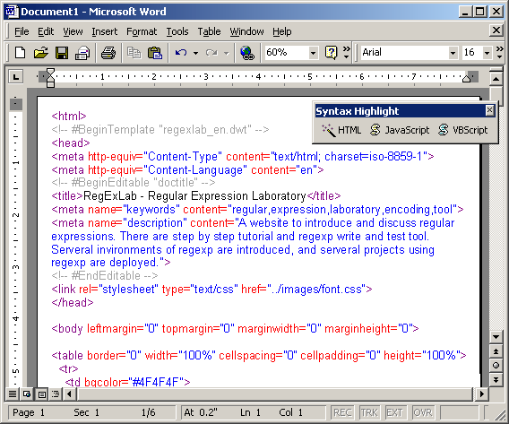Switch to Print Layout view
509x424 pixels.
pyautogui.click(x=41, y=394)
